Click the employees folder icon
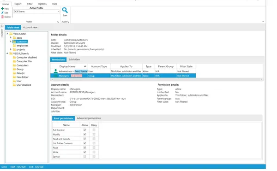This screenshot has width=277, height=171. pos(14,46)
